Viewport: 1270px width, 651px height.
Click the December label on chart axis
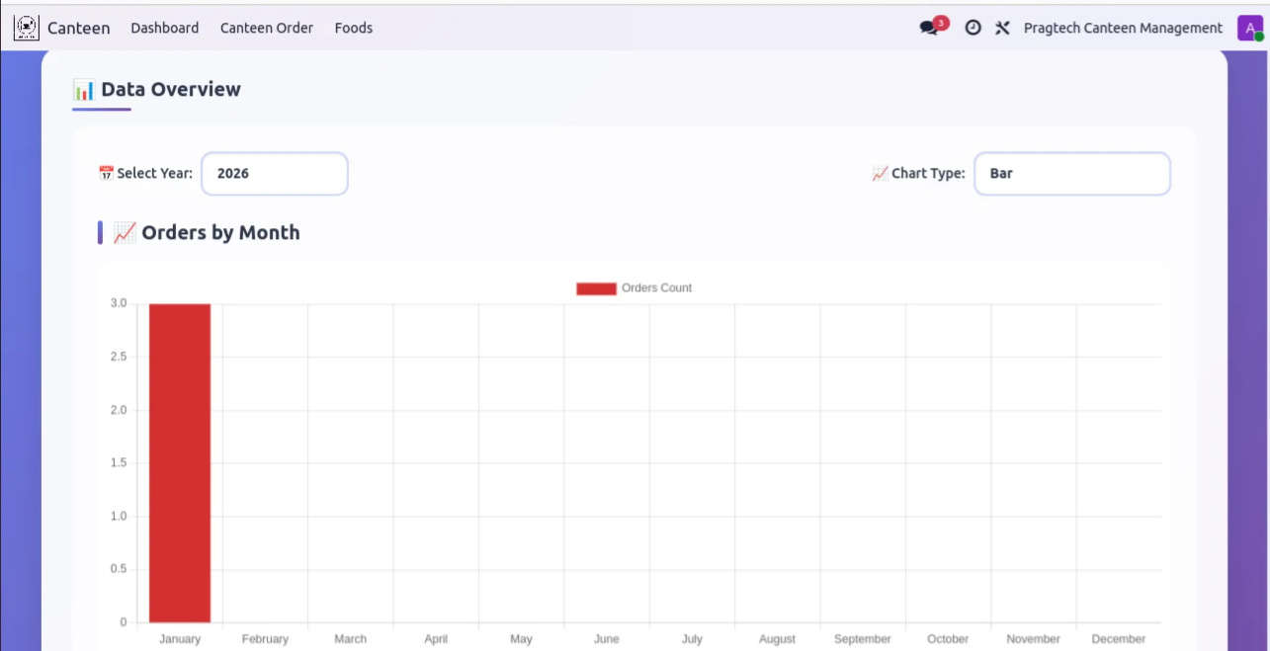tap(1119, 639)
